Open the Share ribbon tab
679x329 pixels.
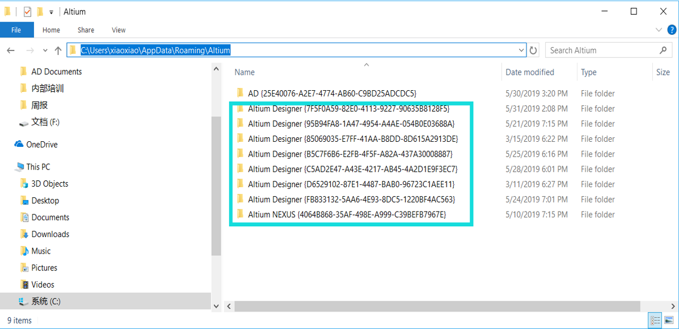click(x=86, y=30)
